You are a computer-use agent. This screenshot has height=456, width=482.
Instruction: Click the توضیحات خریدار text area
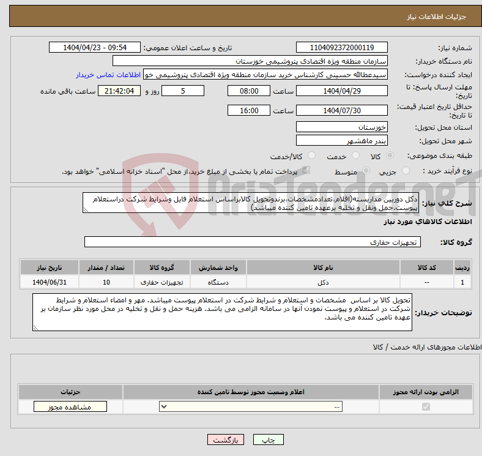[222, 312]
